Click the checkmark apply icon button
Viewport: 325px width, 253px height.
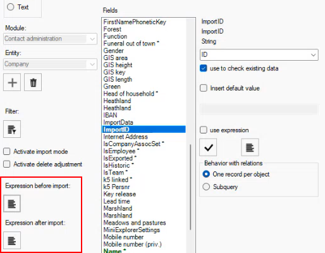tap(208, 147)
